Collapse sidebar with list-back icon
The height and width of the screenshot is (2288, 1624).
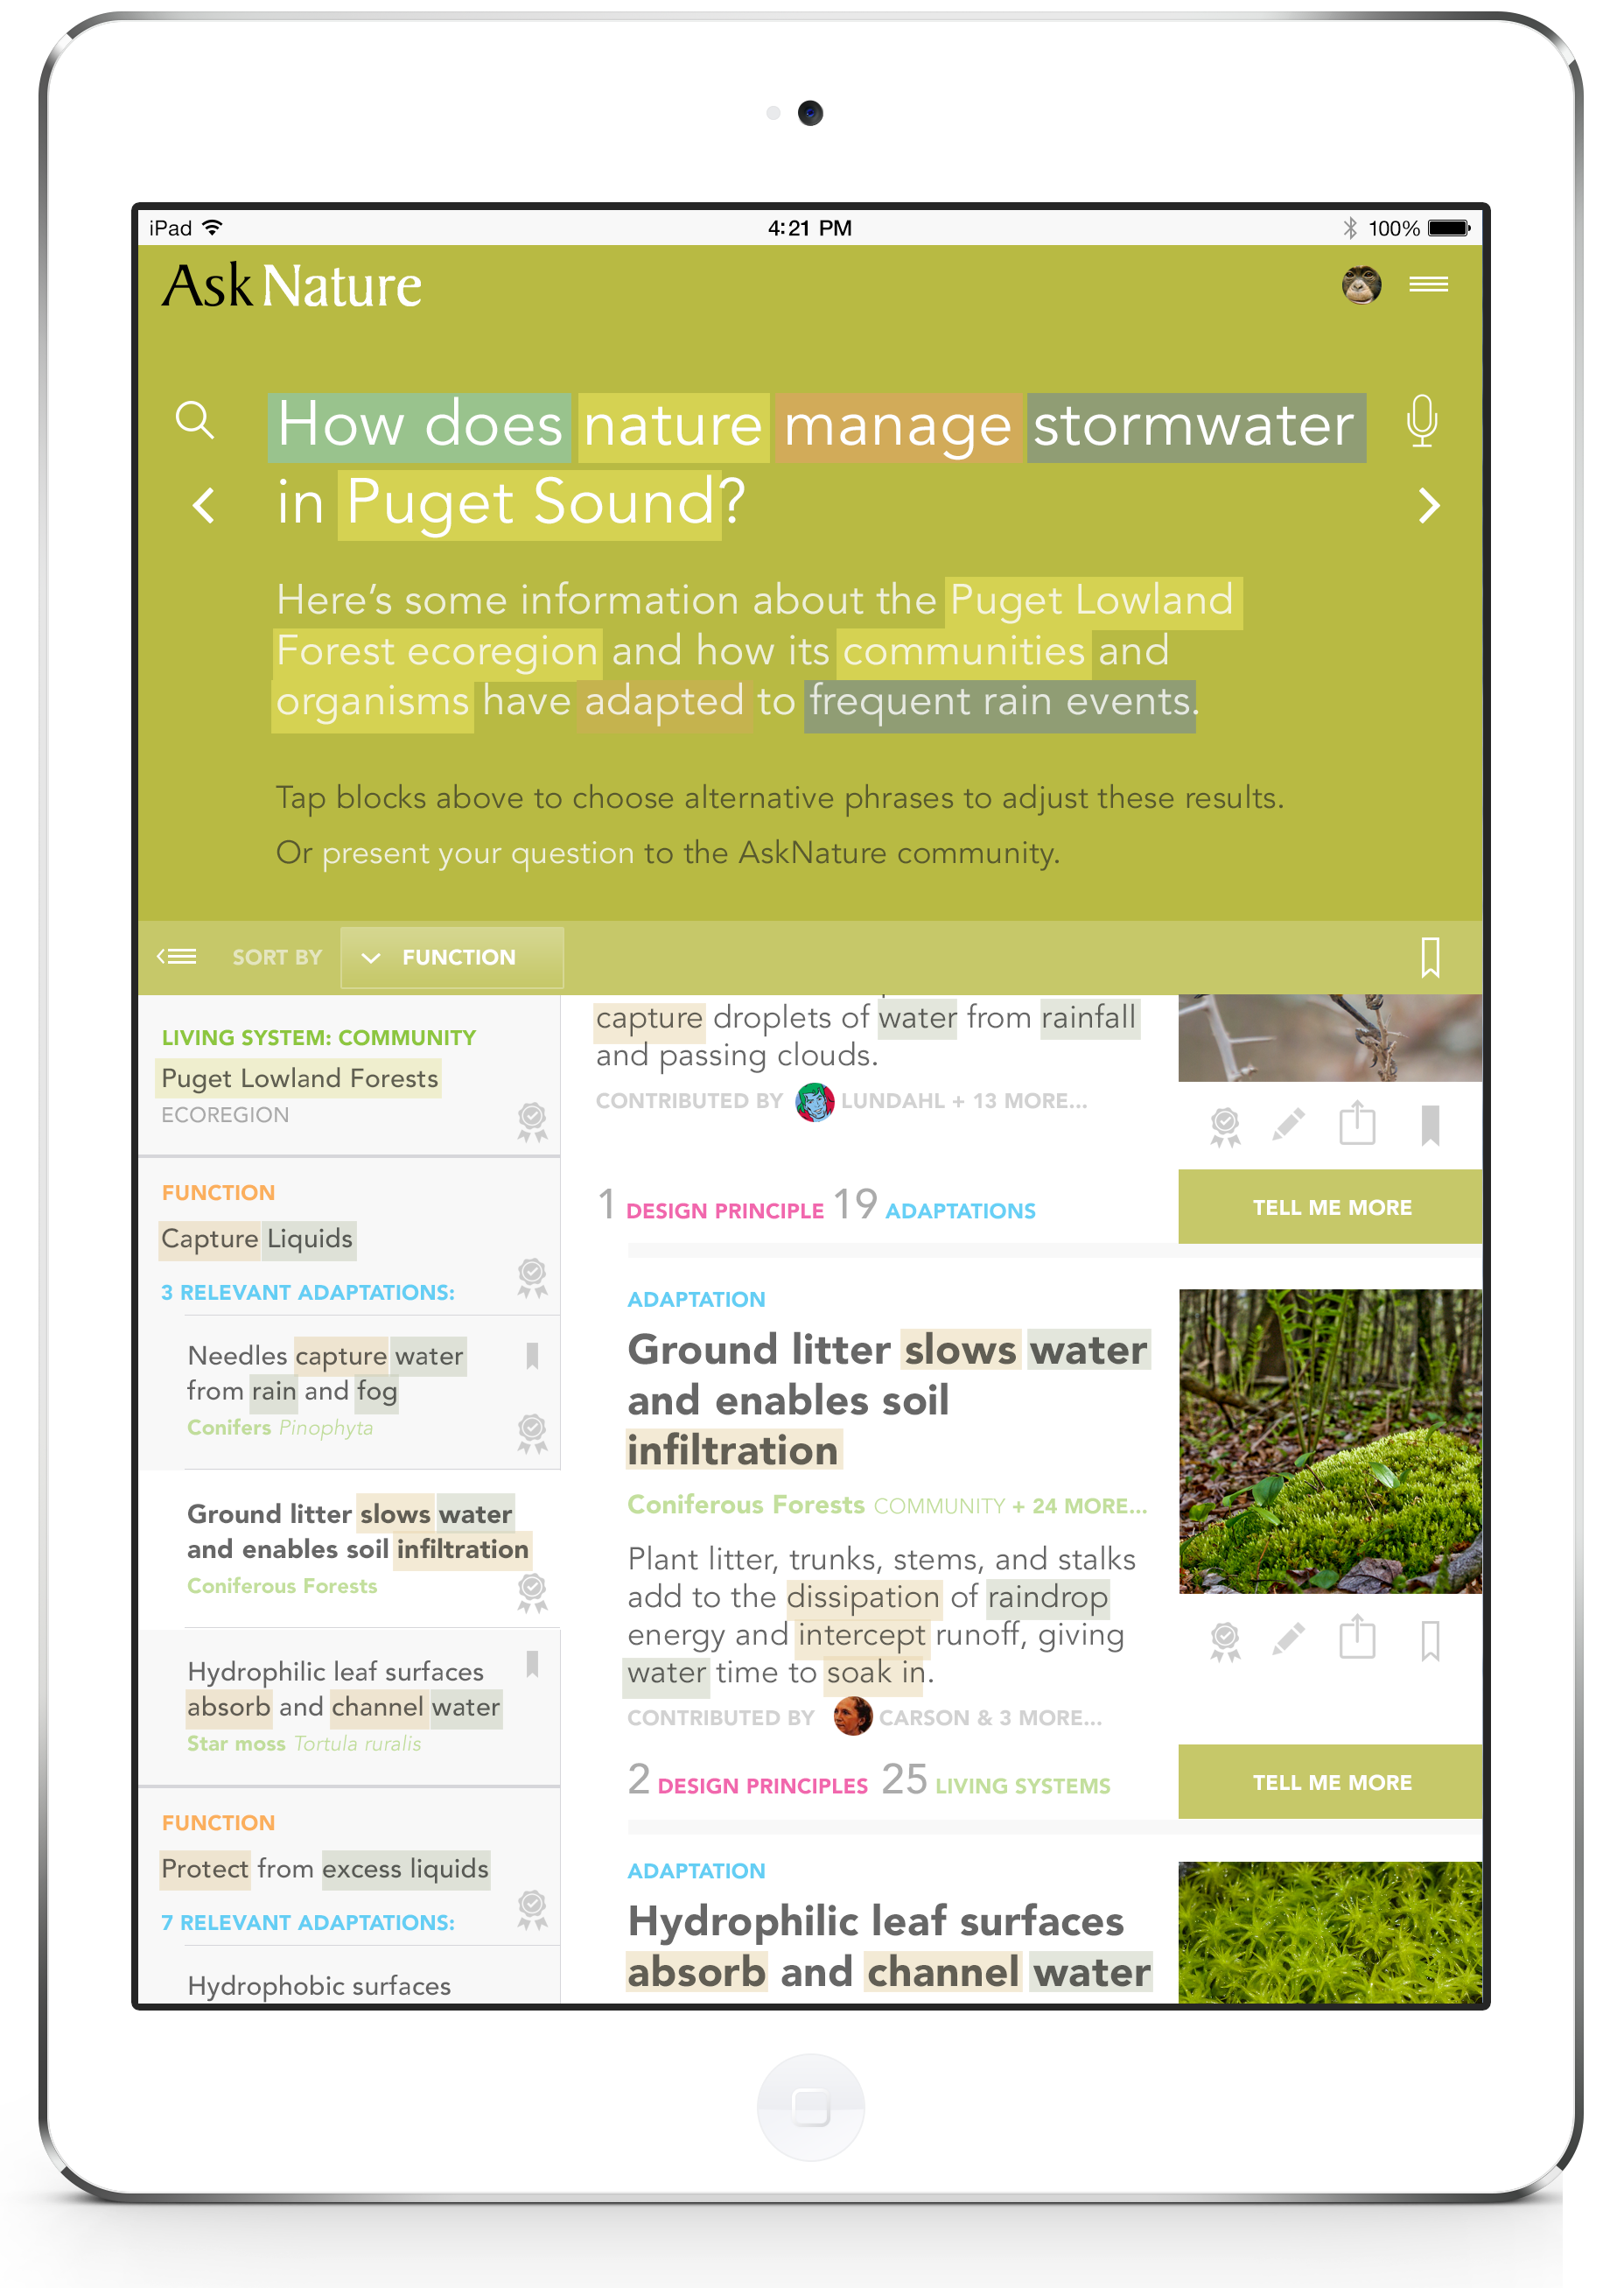pyautogui.click(x=177, y=958)
